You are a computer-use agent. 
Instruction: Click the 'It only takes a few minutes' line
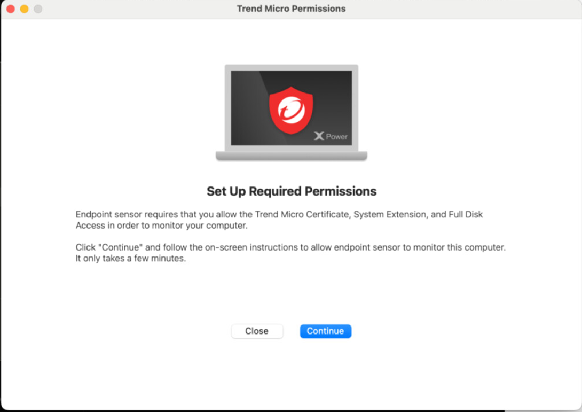[131, 258]
